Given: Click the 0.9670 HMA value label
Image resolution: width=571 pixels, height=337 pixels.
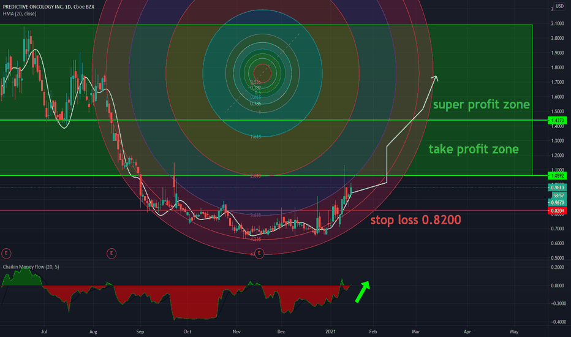Looking at the screenshot, I should 557,203.
